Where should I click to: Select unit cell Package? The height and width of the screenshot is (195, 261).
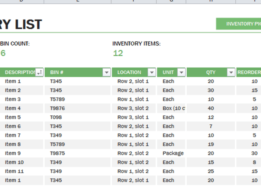click(171, 153)
